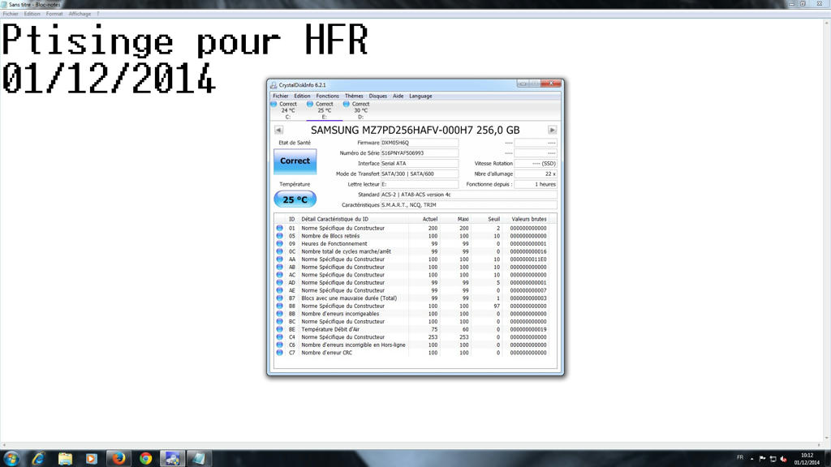831x467 pixels.
Task: Click the Lettre lecteur field E:
Action: [x=420, y=184]
